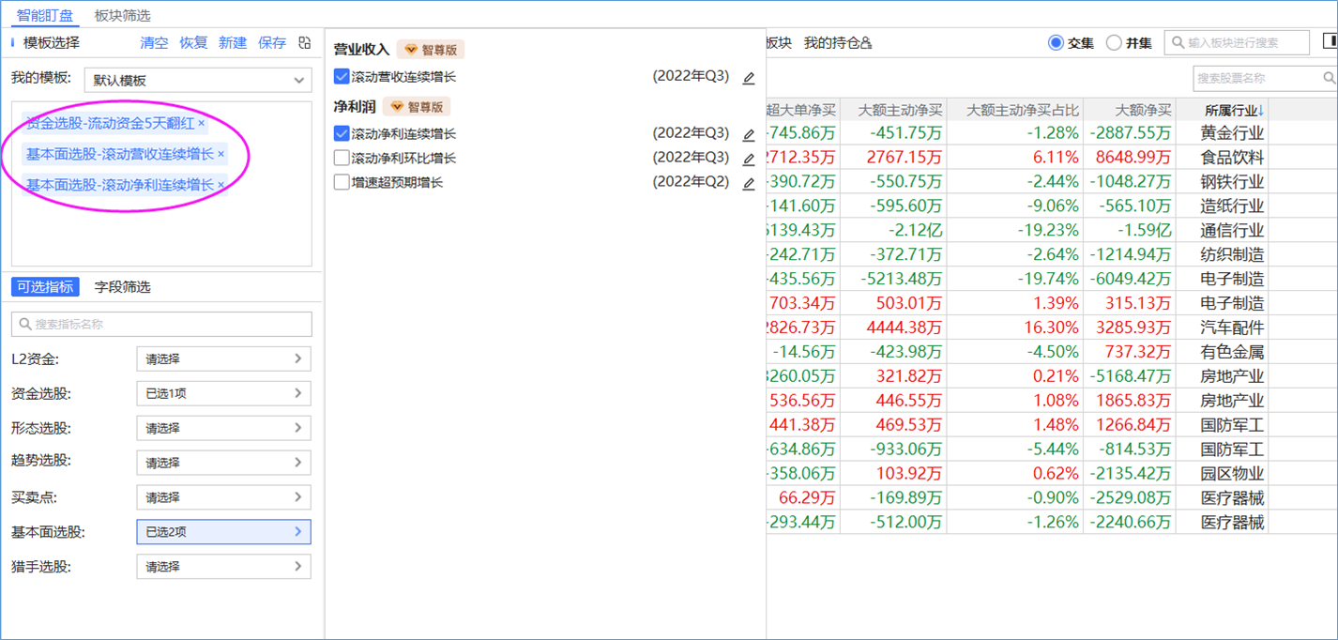This screenshot has height=640, width=1338.
Task: Edit period for 增速超预期增长
Action: [748, 184]
